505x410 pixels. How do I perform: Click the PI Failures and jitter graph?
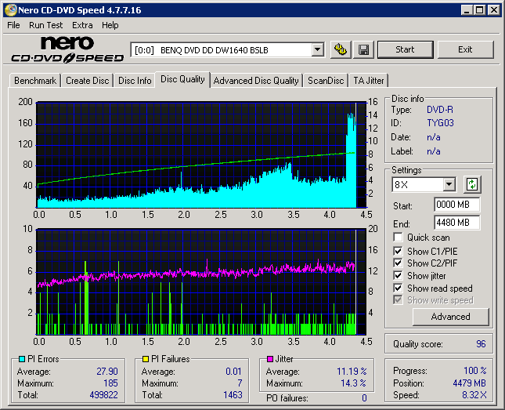tap(201, 282)
